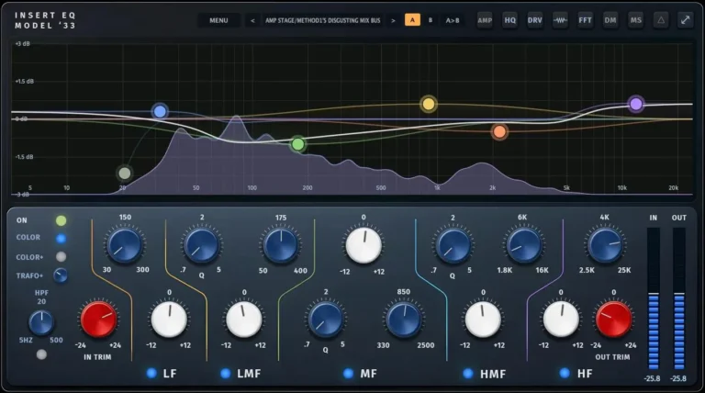Click the gray HPF handle node

coord(125,174)
